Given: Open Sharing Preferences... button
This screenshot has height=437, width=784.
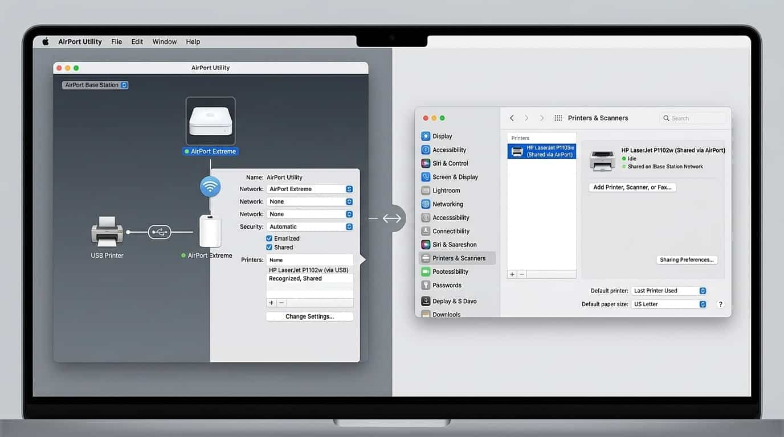Looking at the screenshot, I should pos(687,259).
